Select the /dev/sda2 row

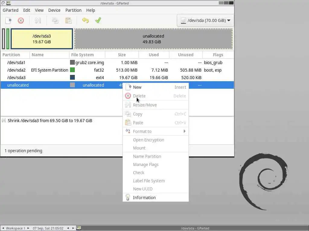117,70
